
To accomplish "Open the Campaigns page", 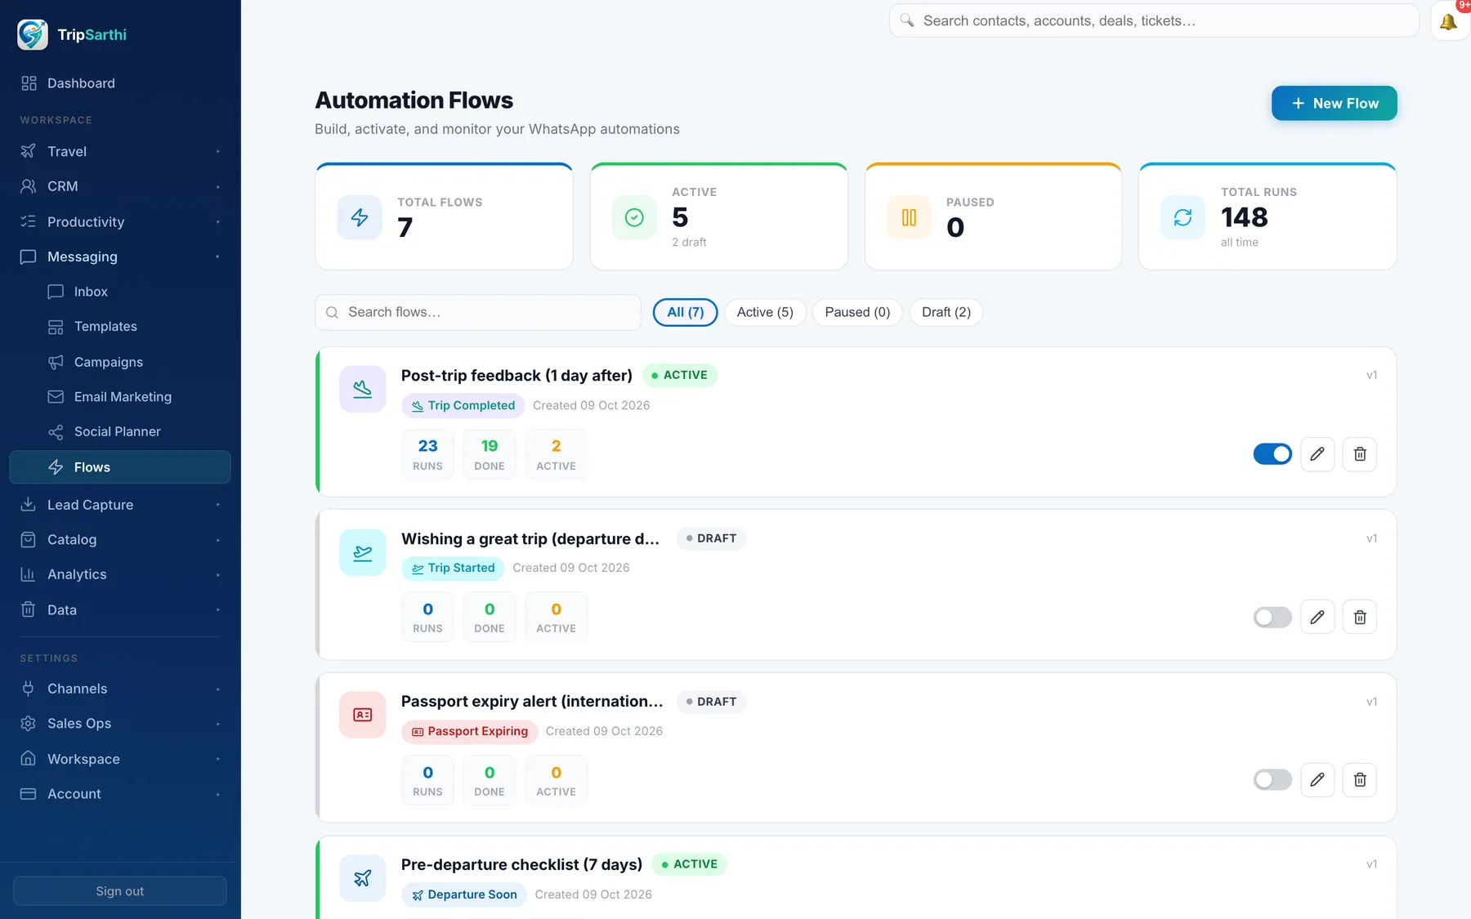I will pyautogui.click(x=120, y=362).
